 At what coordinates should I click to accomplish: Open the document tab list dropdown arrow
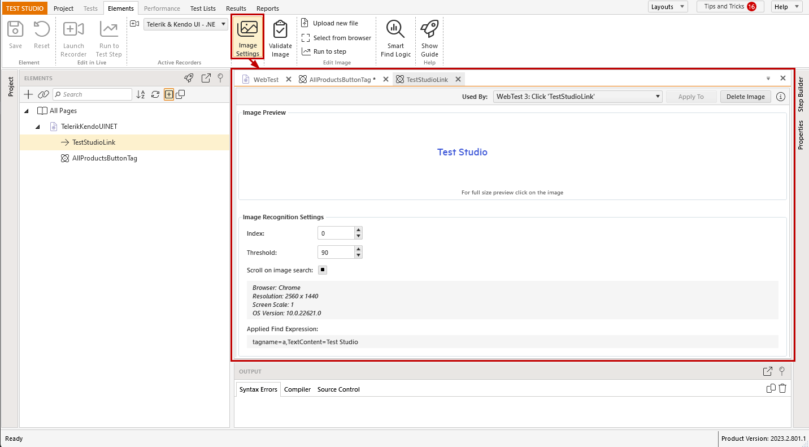(x=768, y=79)
